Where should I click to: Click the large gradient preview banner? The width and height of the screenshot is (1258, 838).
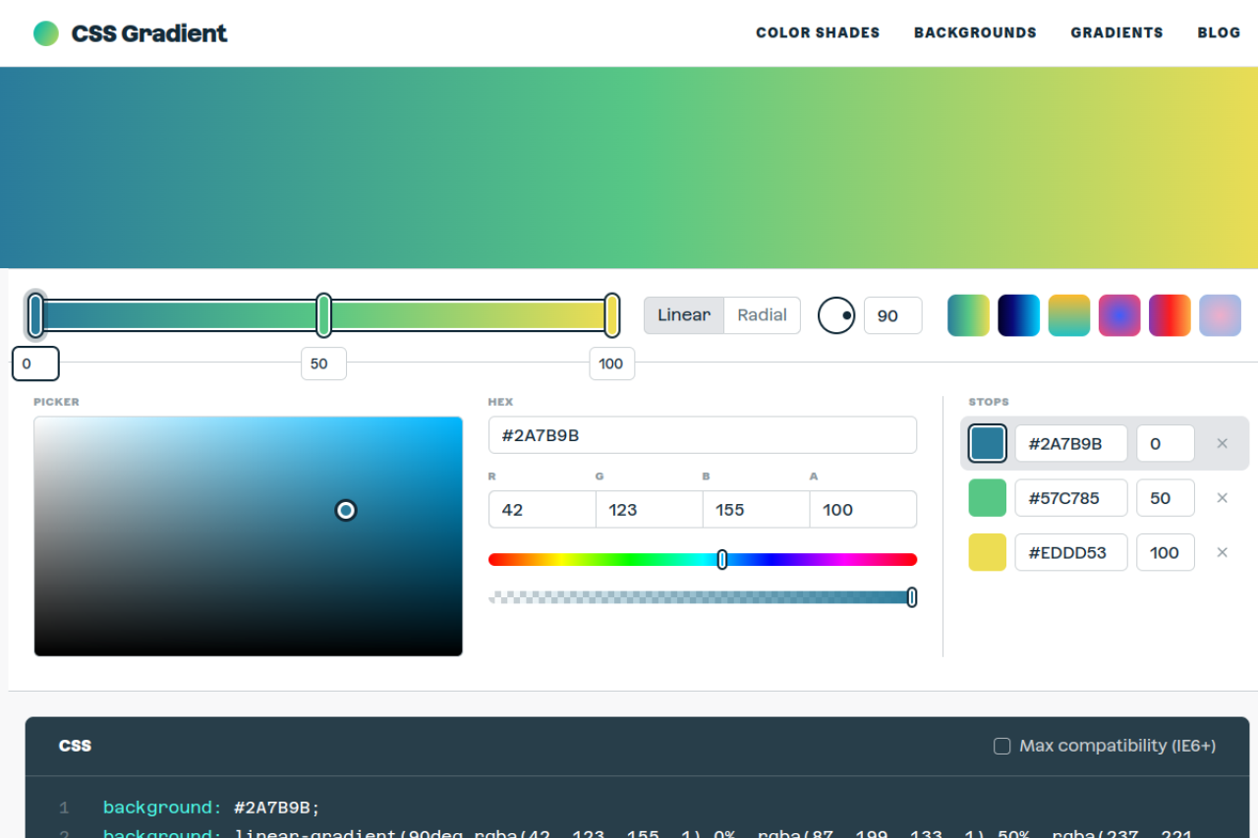tap(629, 167)
